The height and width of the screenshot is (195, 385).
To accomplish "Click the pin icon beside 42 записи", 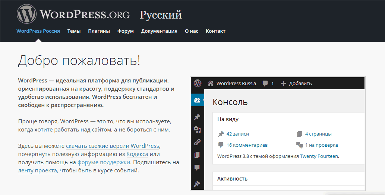I will tap(221, 134).
